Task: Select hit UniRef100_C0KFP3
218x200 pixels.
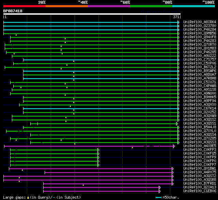Action: pos(200,150)
